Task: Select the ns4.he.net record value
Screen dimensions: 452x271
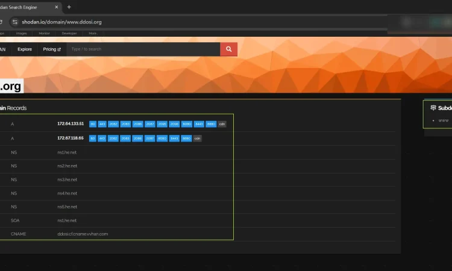Action: 67,193
